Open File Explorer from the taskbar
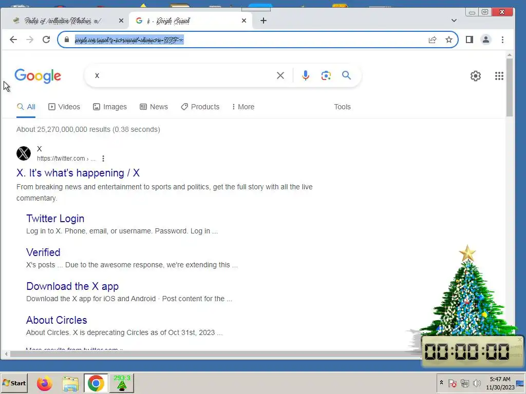The height and width of the screenshot is (394, 526). pos(70,383)
